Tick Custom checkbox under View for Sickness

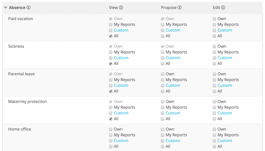(x=111, y=58)
